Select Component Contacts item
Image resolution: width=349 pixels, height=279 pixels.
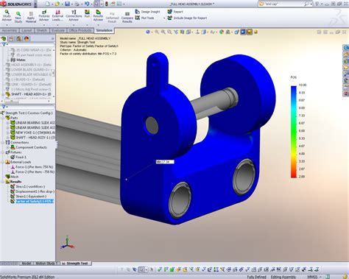(x=29, y=147)
